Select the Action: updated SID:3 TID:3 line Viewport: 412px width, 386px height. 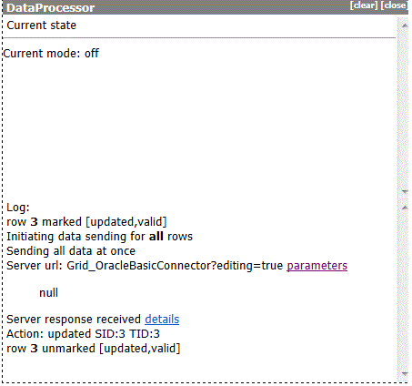pyautogui.click(x=83, y=334)
